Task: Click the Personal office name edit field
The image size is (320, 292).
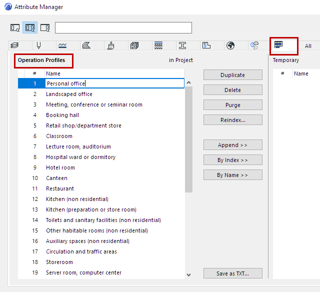Action: [114, 83]
